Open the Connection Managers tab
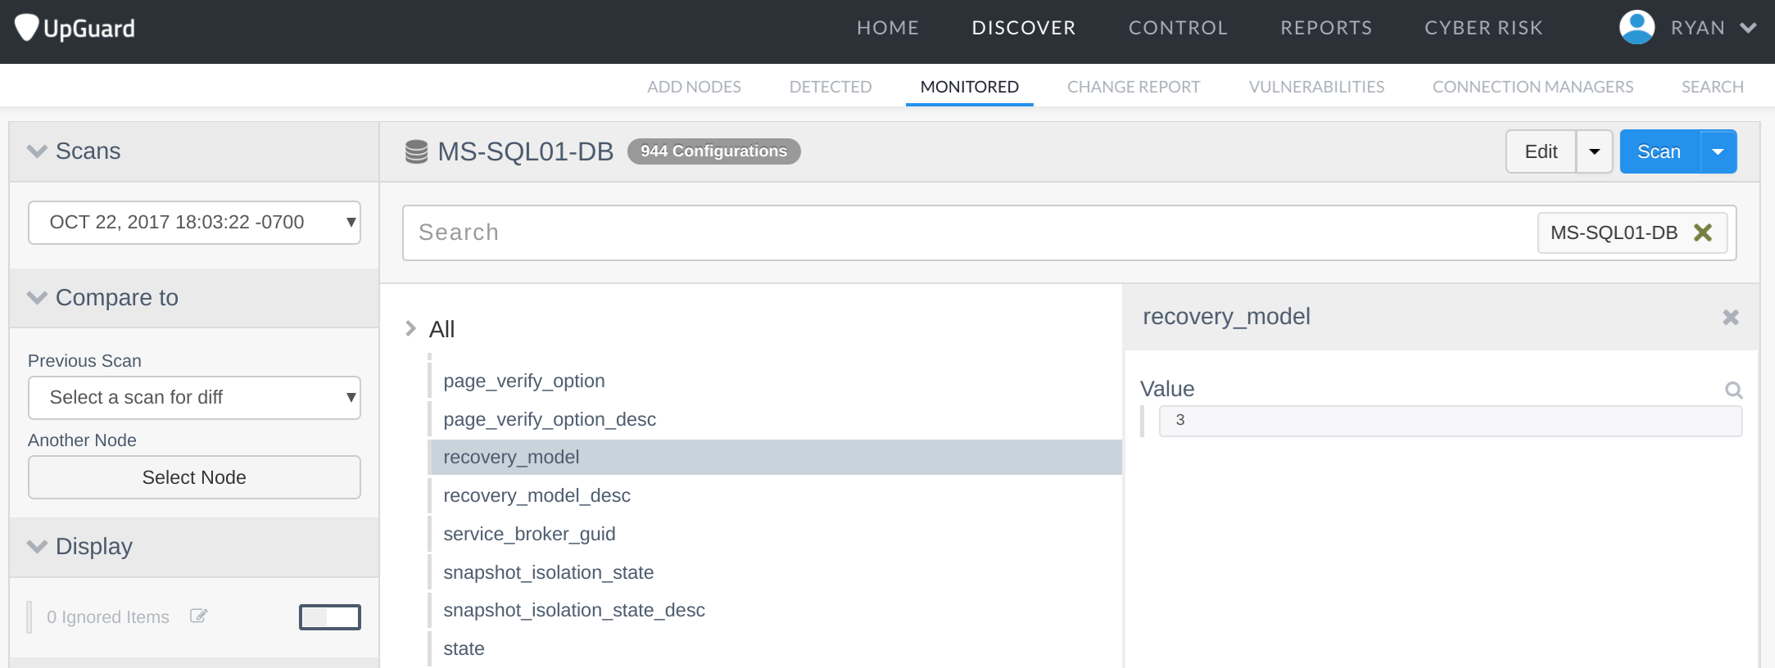 [x=1533, y=87]
